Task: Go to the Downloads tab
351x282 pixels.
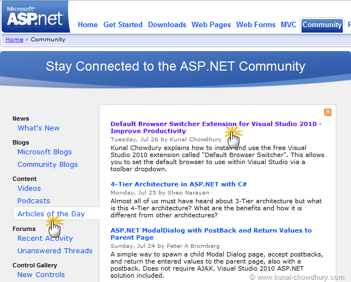Action: click(x=167, y=24)
